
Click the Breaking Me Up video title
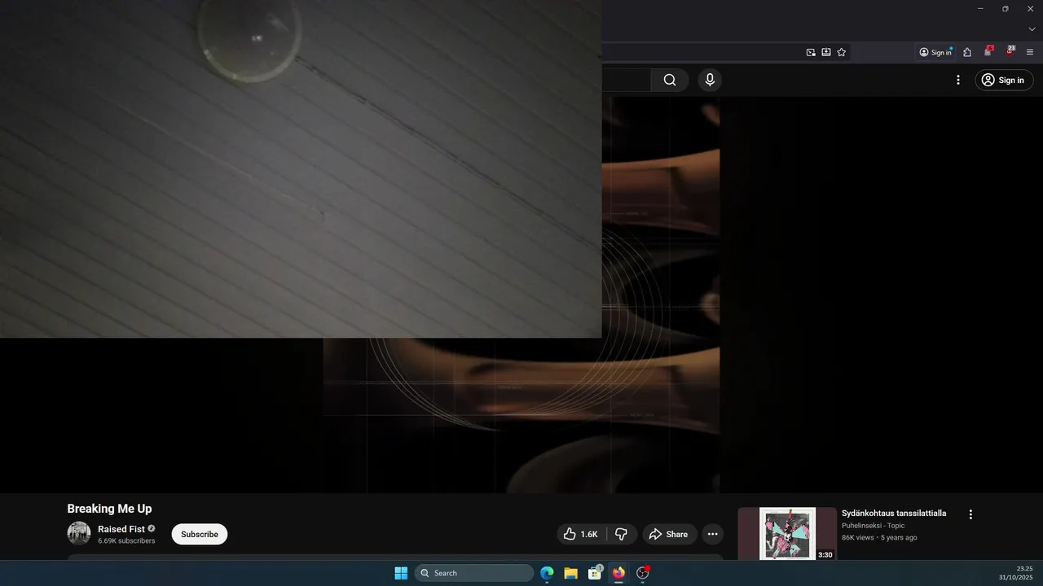(109, 509)
